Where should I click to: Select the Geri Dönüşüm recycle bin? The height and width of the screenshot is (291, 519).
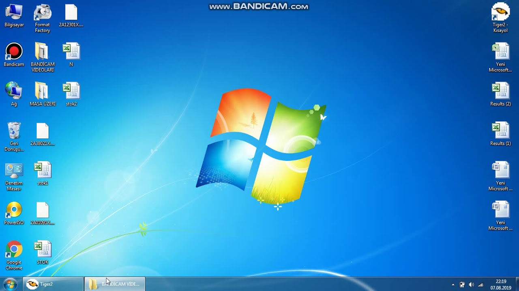click(14, 137)
